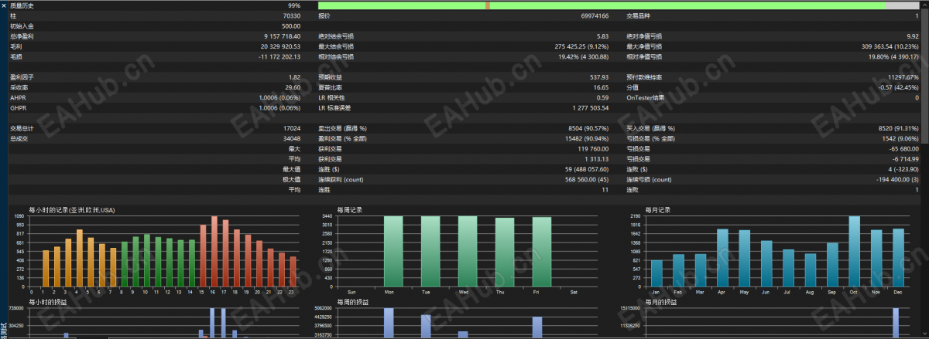
Task: Select the GHPR row label
Action: pyautogui.click(x=18, y=108)
